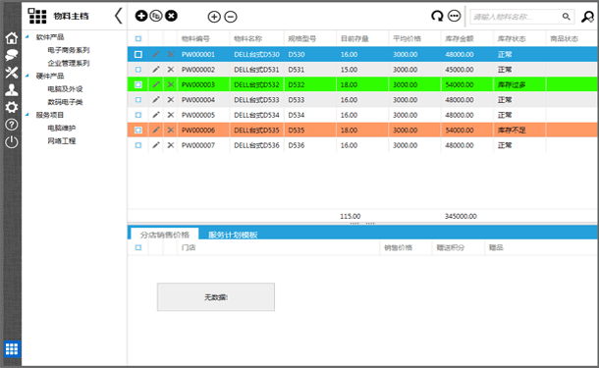Screen dimensions: 599x368
Task: Collapse the tree panel with left chevron
Action: click(x=119, y=16)
